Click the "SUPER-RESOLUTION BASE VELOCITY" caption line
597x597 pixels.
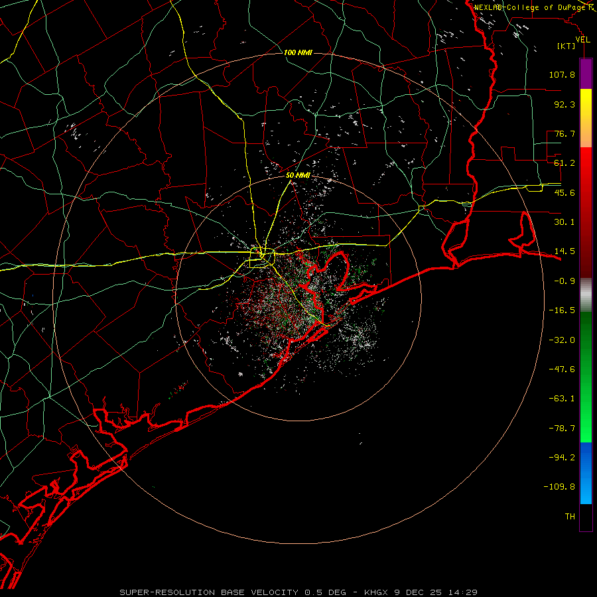coord(298,592)
